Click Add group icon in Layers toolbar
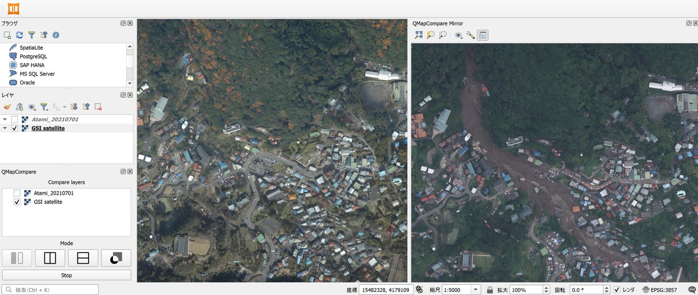The height and width of the screenshot is (295, 698). tap(19, 107)
